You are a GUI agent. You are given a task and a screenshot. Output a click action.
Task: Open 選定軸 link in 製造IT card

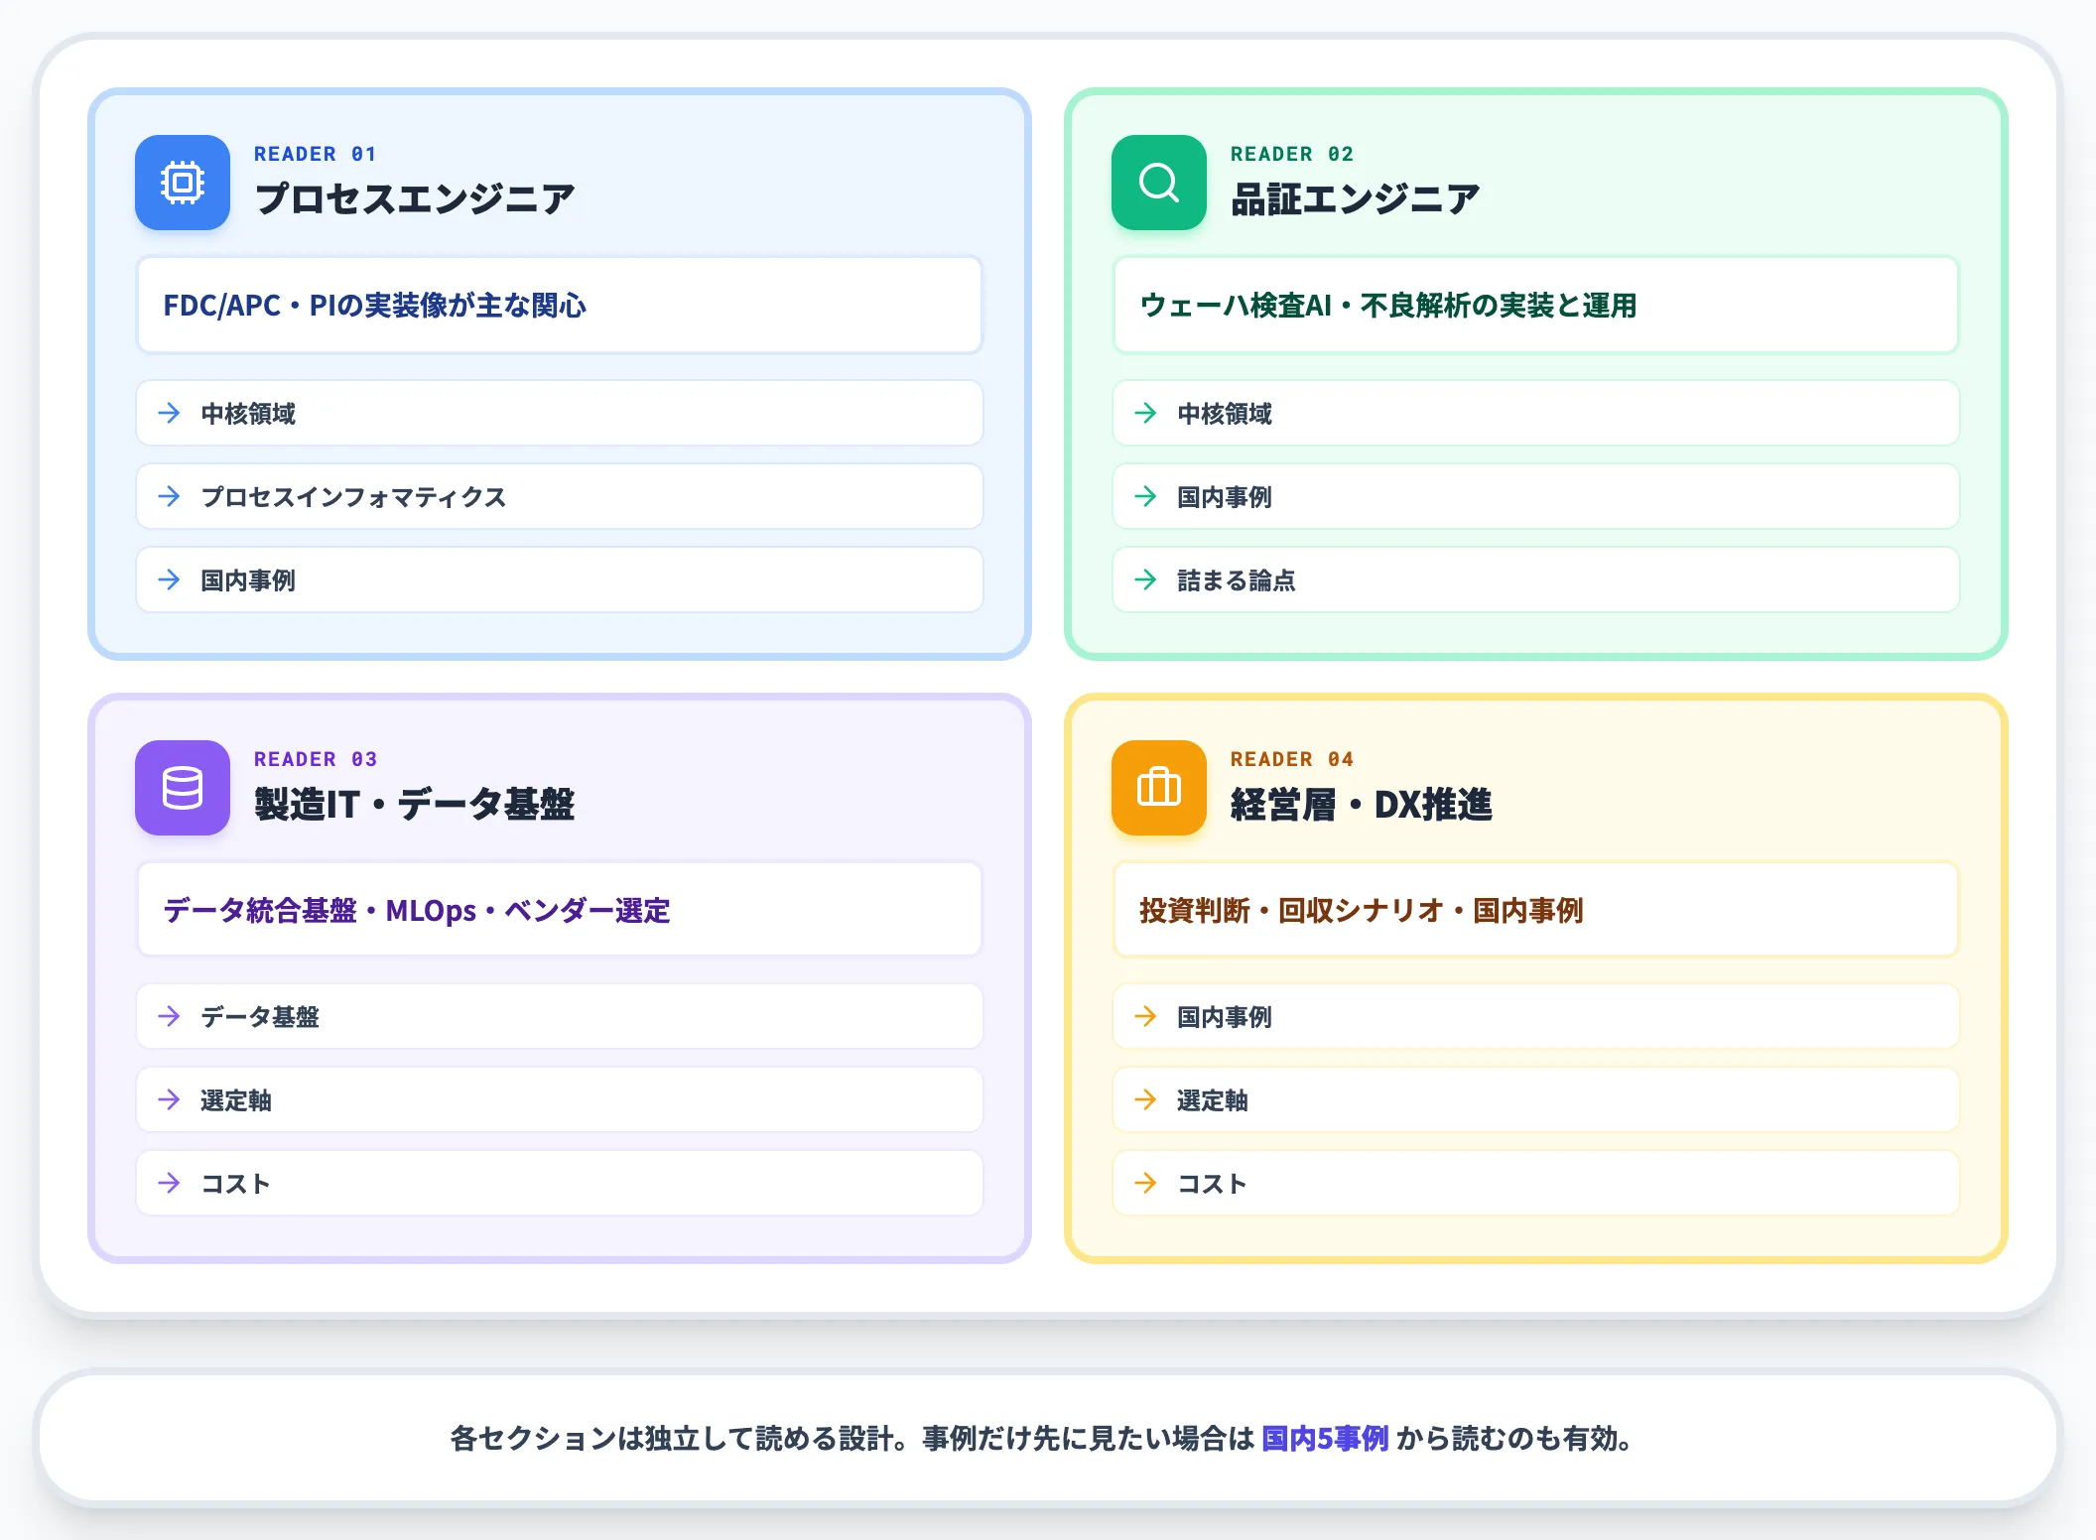click(x=560, y=1099)
